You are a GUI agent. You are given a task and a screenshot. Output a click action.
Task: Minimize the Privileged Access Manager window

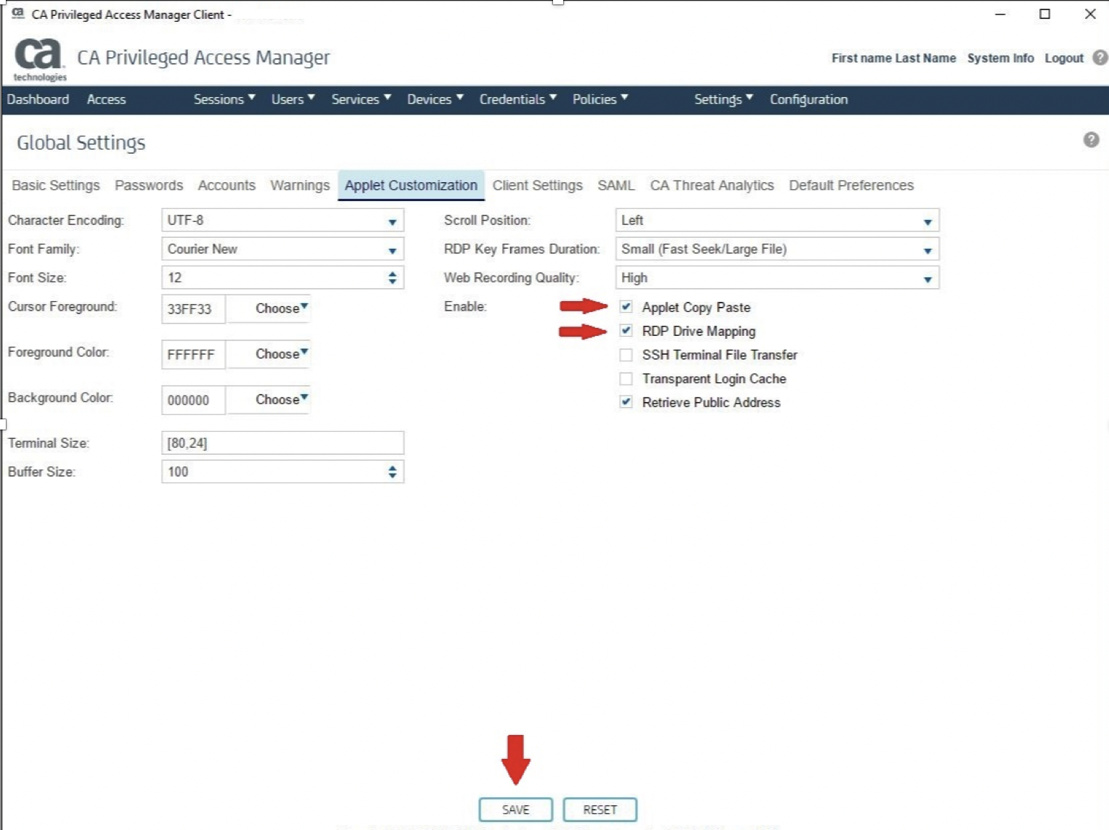pyautogui.click(x=1000, y=14)
